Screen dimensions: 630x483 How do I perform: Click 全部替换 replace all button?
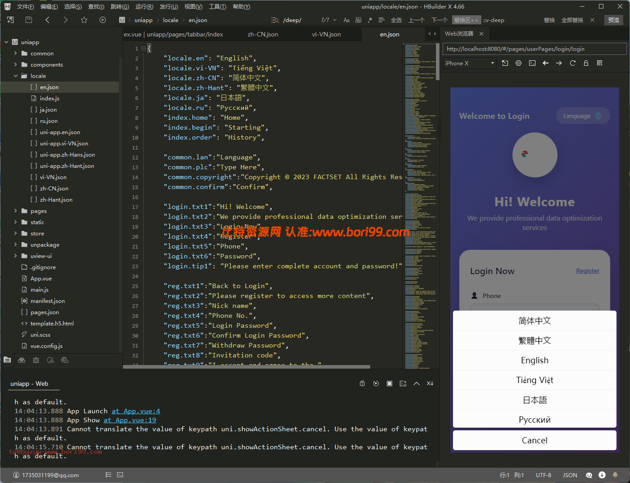[x=572, y=20]
